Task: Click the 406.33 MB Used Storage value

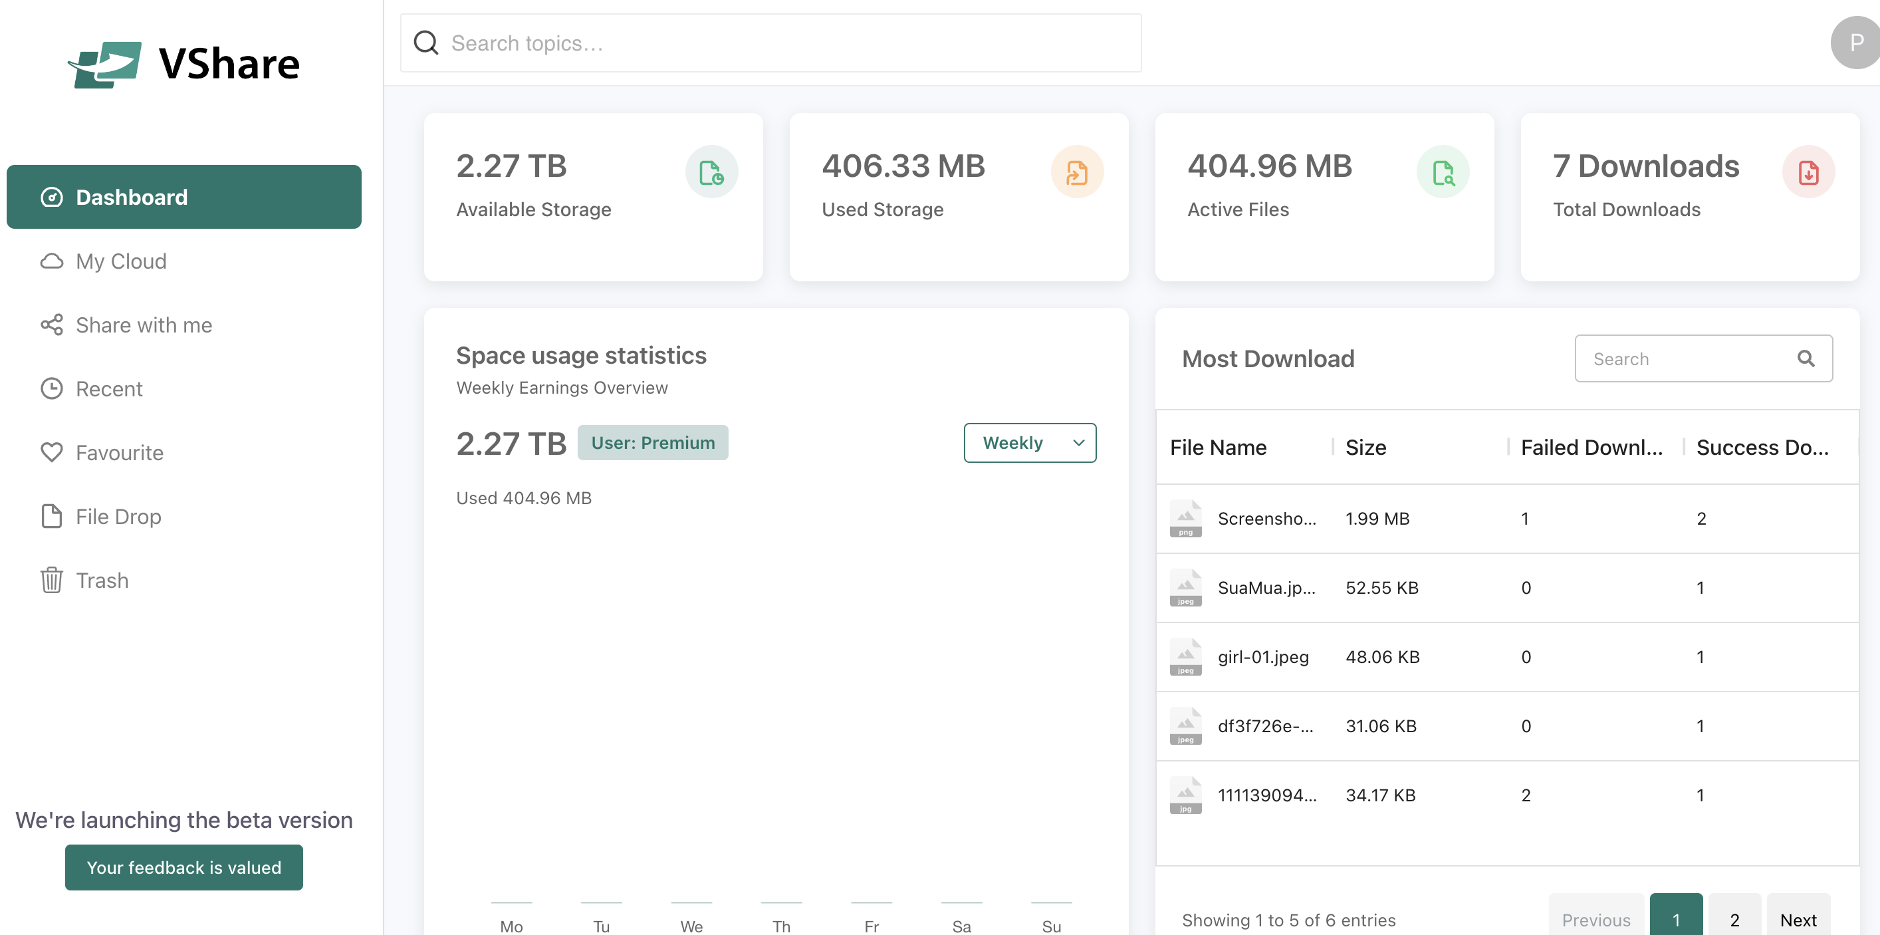Action: click(x=903, y=166)
